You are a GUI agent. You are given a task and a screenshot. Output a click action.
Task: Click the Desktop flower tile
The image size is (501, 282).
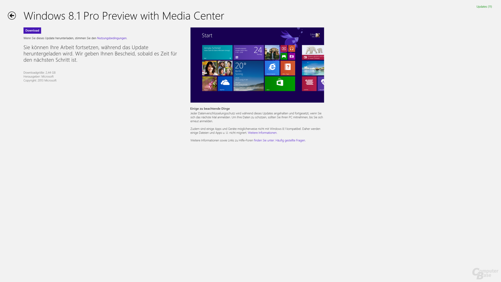coord(209,84)
